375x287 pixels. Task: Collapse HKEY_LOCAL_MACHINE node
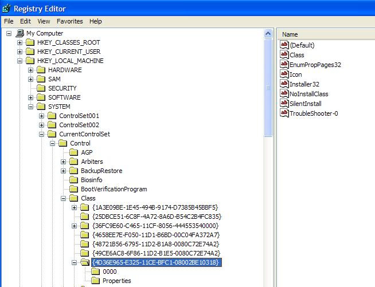point(20,61)
